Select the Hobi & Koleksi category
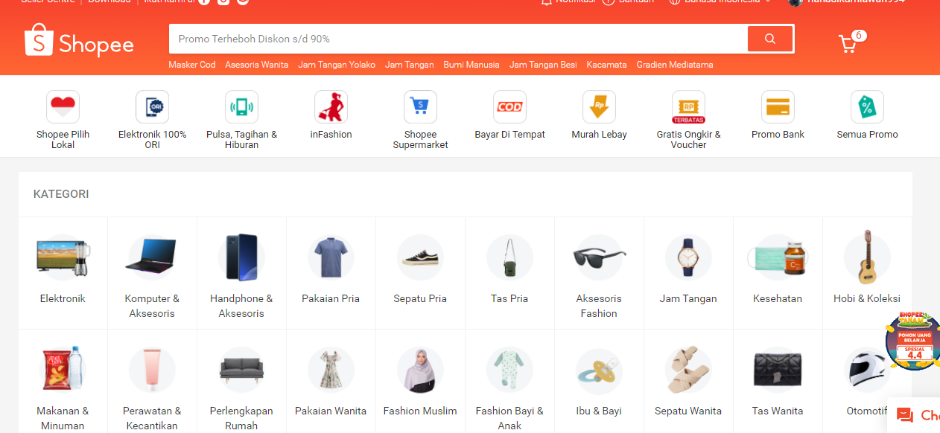Viewport: 940px width, 433px height. pyautogui.click(x=868, y=273)
